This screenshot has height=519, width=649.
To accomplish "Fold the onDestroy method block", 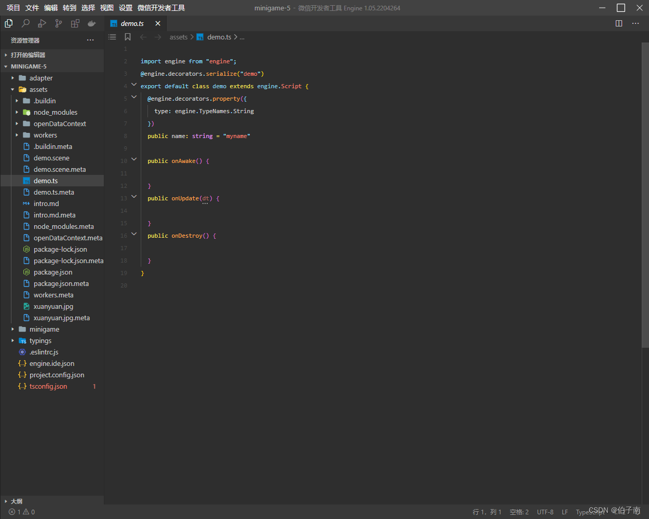I will 134,234.
